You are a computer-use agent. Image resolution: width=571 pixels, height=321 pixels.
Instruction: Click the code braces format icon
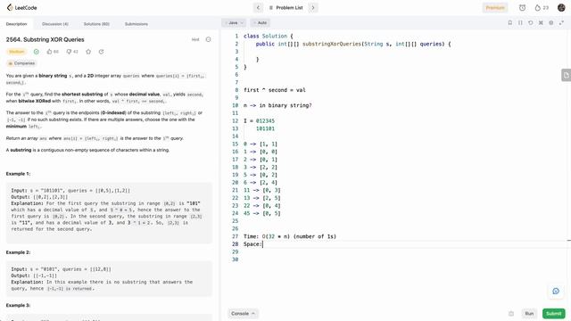(x=520, y=22)
